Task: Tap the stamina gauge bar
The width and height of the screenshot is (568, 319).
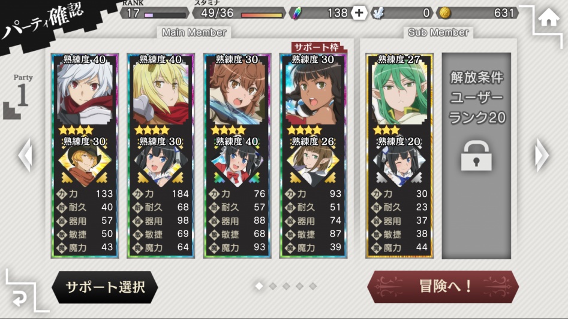Action: pos(262,15)
